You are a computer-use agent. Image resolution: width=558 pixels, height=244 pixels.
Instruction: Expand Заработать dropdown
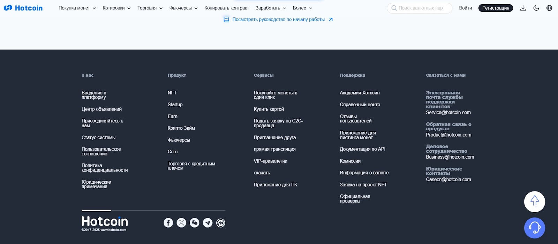pos(271,8)
